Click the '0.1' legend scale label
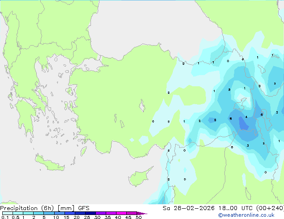Screen dimensions: 284x219 [5, 217]
